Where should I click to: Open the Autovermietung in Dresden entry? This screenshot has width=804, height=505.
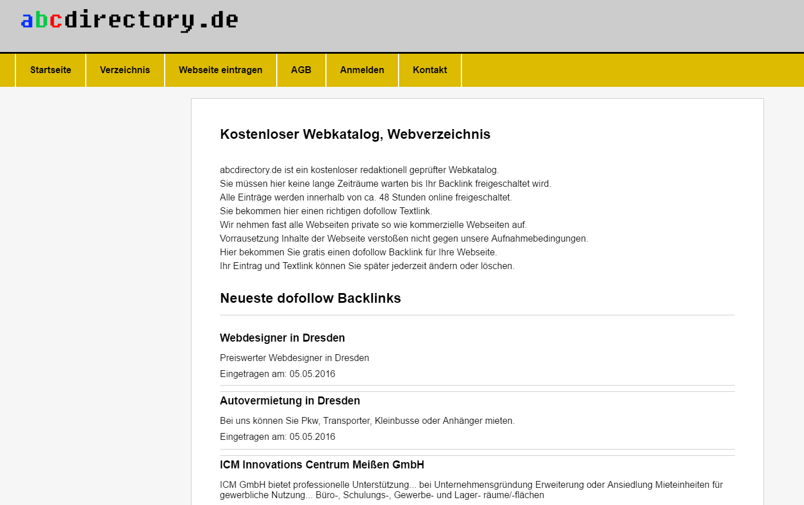(x=290, y=400)
